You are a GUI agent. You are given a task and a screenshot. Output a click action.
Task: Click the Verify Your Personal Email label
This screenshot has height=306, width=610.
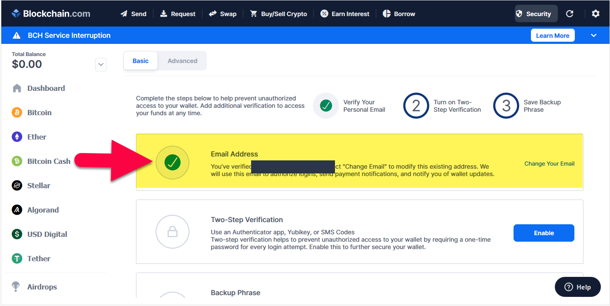364,106
